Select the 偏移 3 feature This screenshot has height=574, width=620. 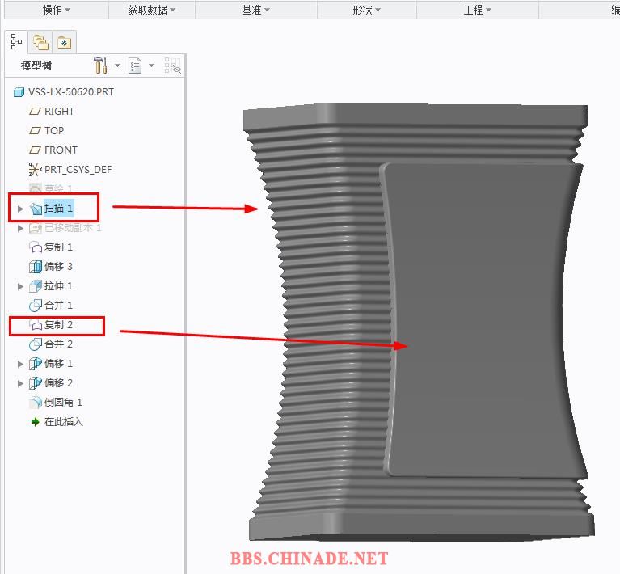click(58, 267)
